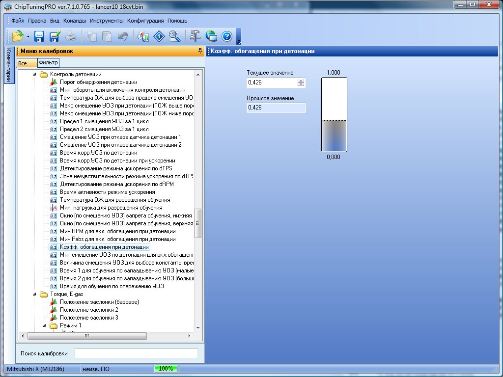Viewport: 503px width, 377px height.
Task: Open the Конфигурация menu
Action: pos(145,21)
